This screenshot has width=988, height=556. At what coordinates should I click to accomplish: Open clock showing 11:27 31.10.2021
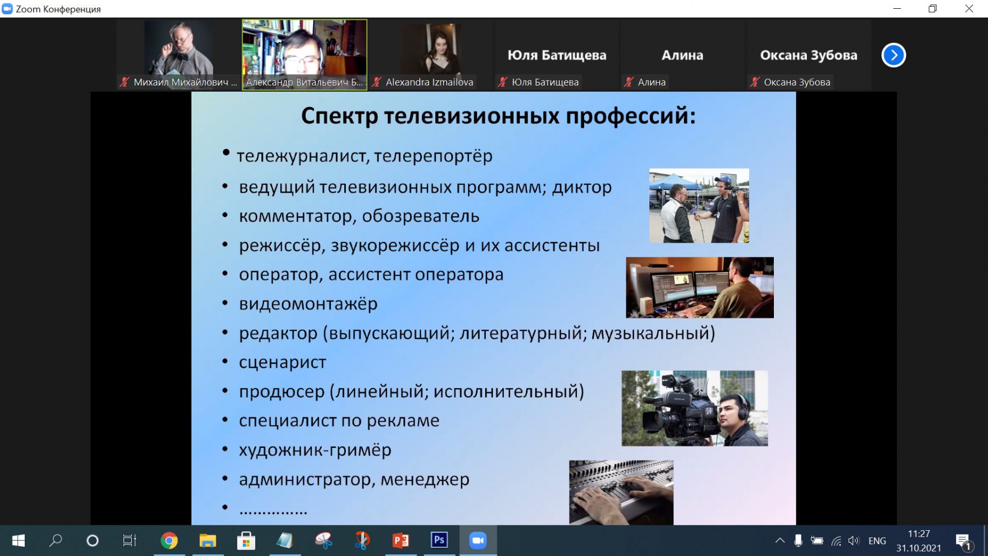point(919,541)
